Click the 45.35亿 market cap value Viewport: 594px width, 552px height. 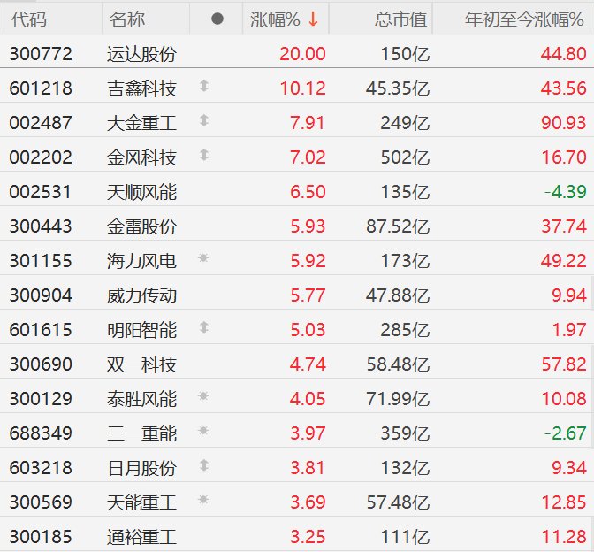click(x=398, y=88)
